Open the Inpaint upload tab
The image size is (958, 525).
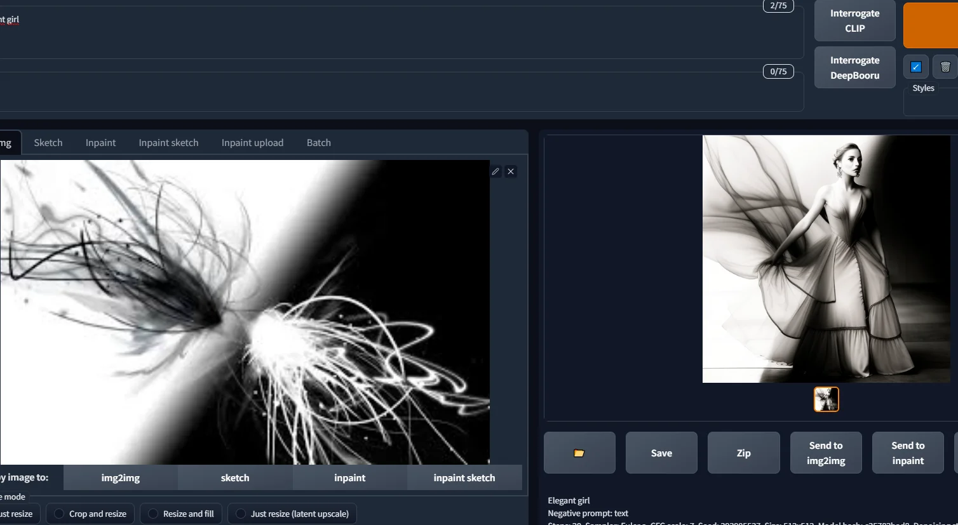click(x=252, y=143)
